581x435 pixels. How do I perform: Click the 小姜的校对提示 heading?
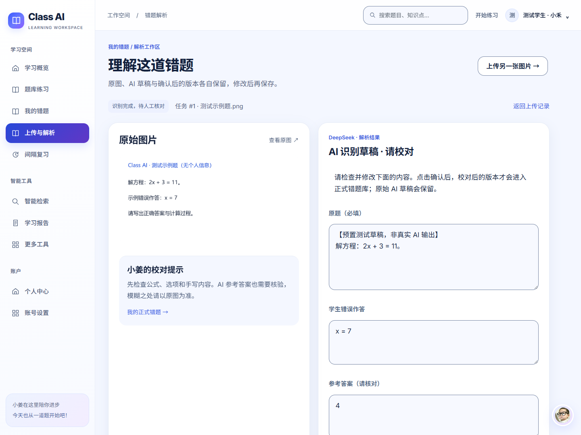(x=155, y=270)
